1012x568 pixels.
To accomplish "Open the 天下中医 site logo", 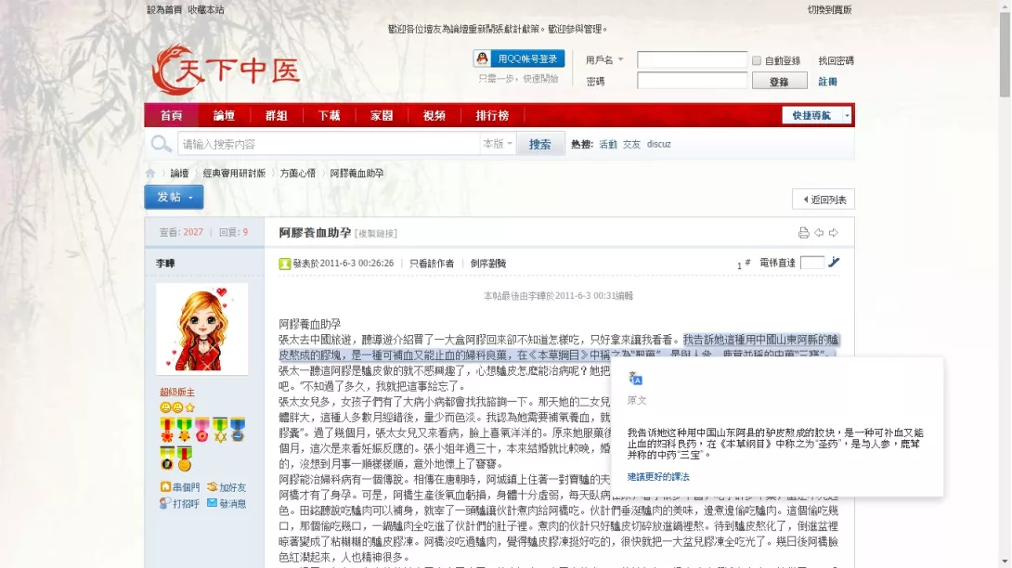I will 226,70.
